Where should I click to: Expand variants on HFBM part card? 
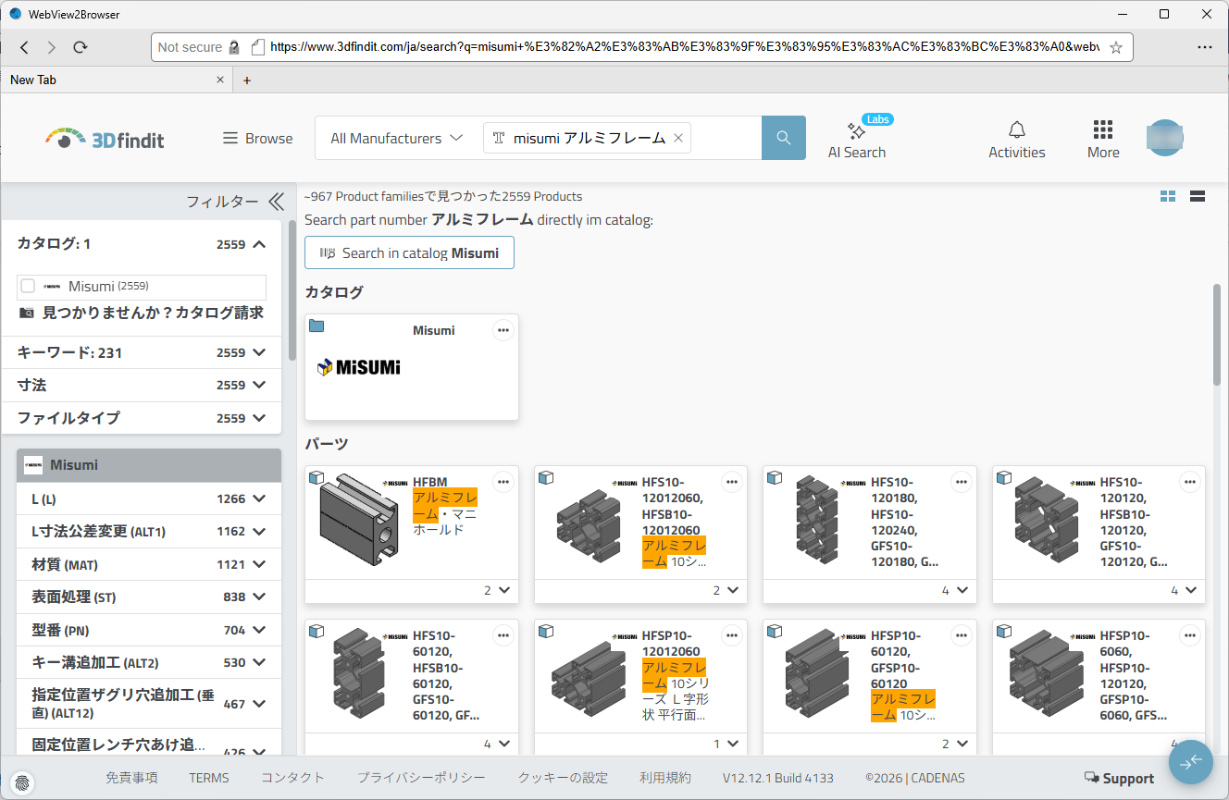coord(503,590)
